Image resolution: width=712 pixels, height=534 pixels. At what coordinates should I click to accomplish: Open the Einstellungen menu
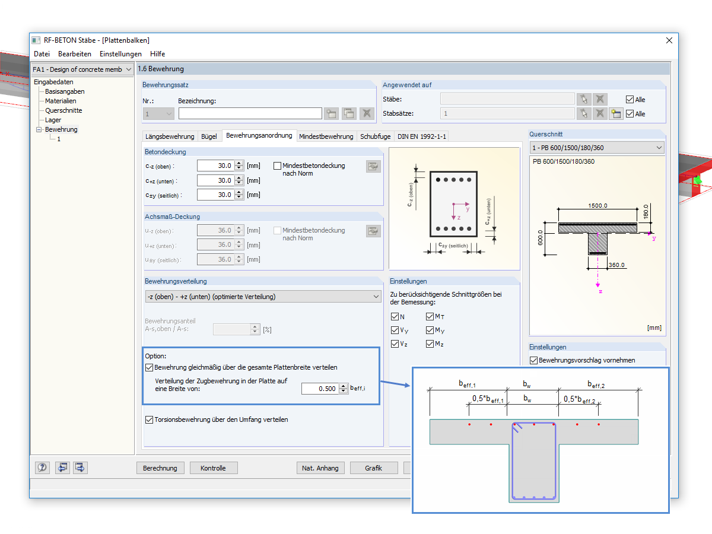coord(120,54)
